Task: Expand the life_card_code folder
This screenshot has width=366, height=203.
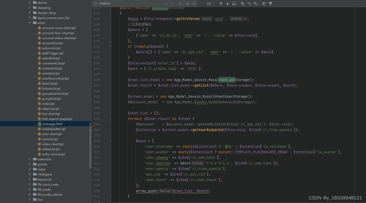Action: [x=30, y=184]
